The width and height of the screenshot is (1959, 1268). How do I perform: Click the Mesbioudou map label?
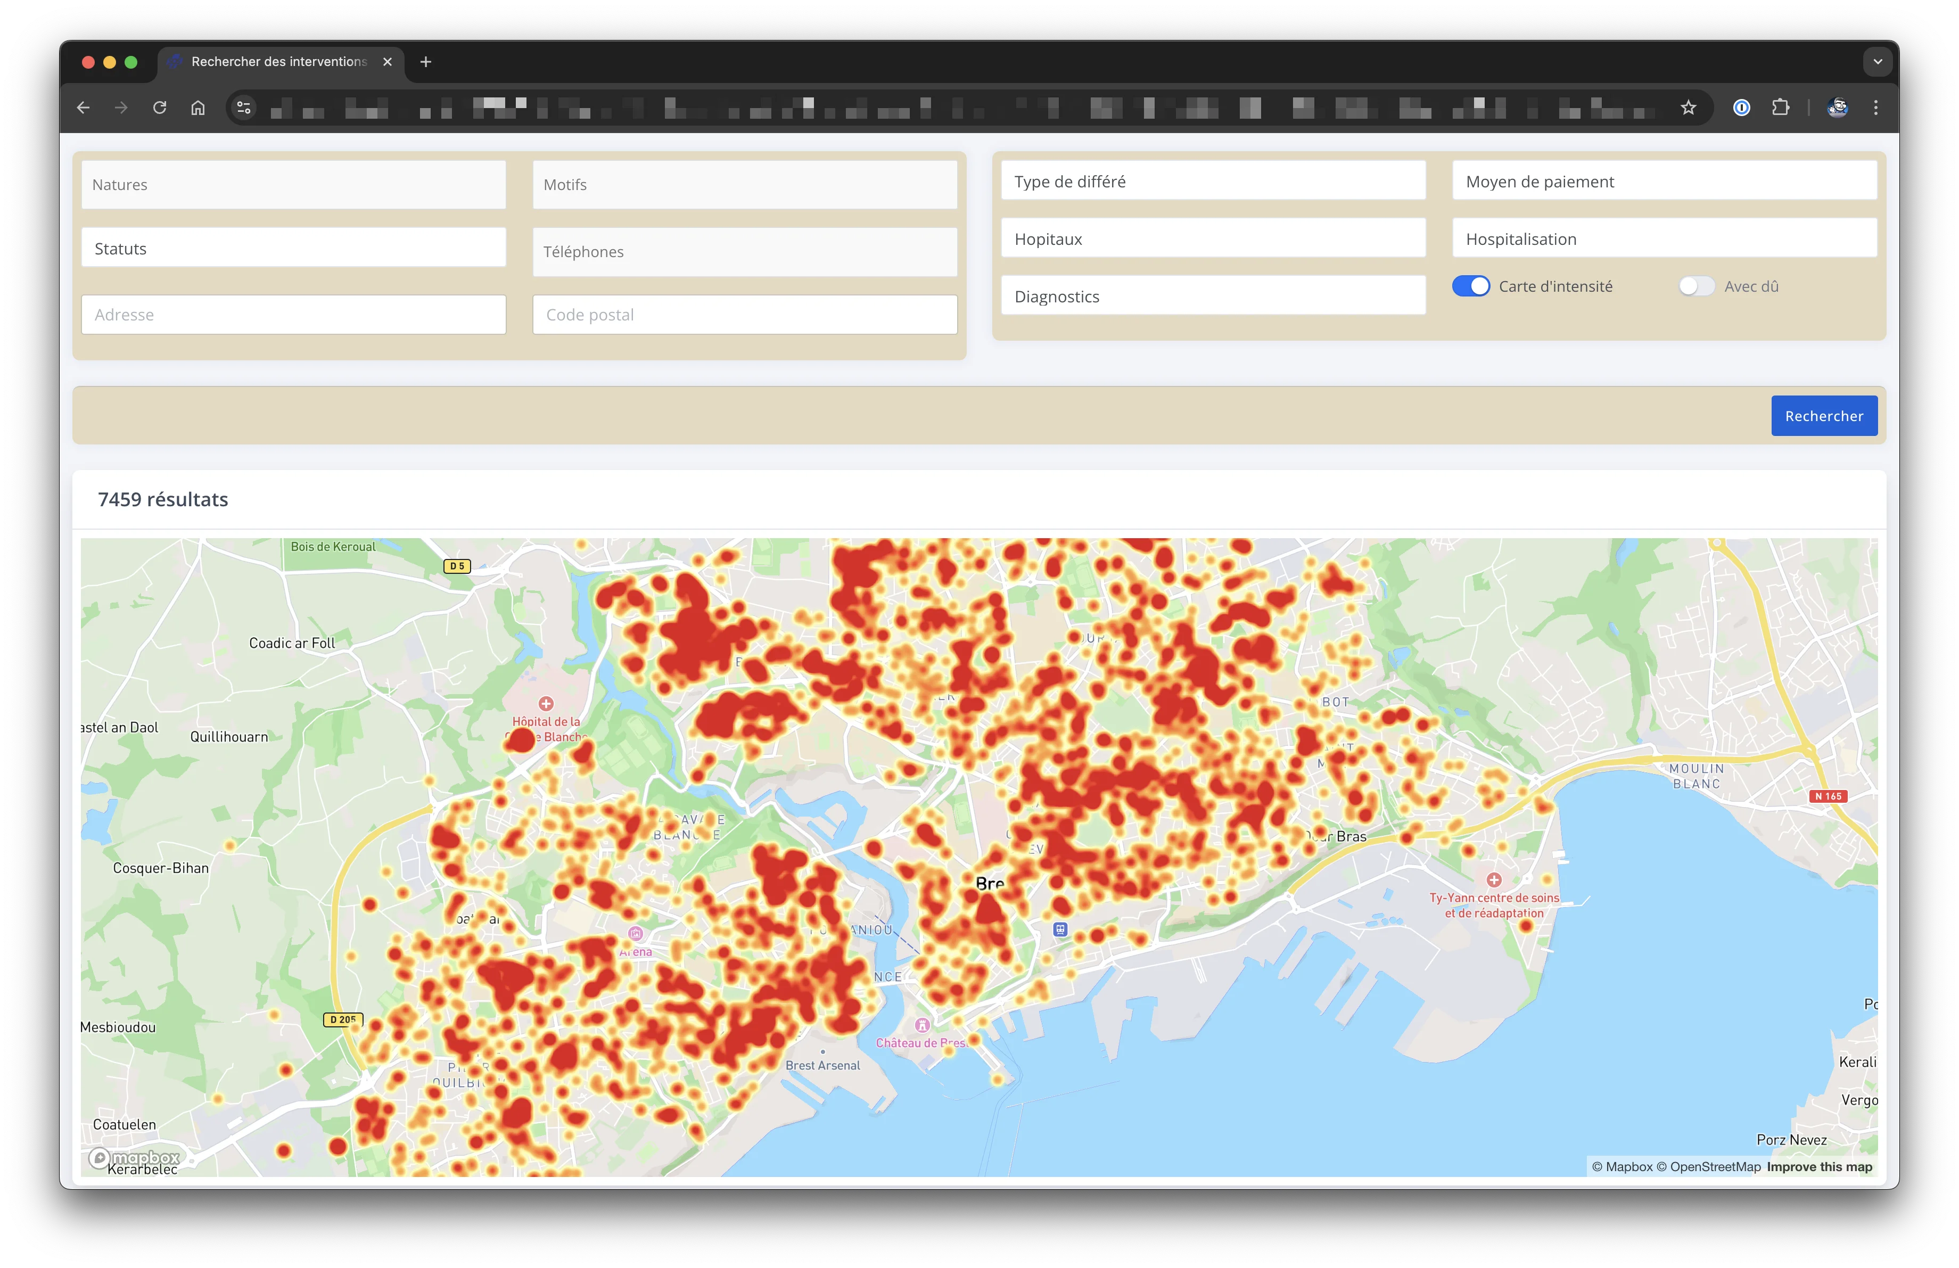click(x=118, y=1027)
